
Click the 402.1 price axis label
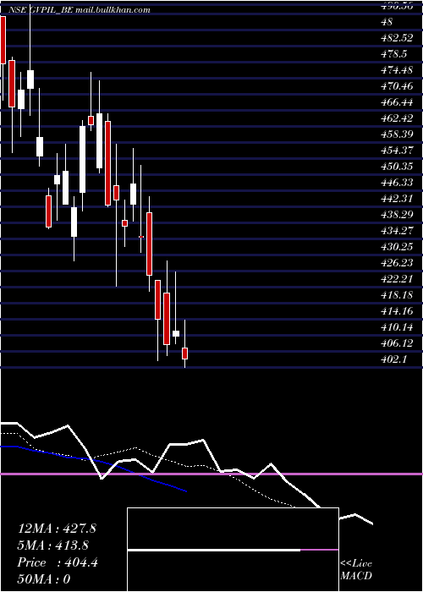[394, 359]
